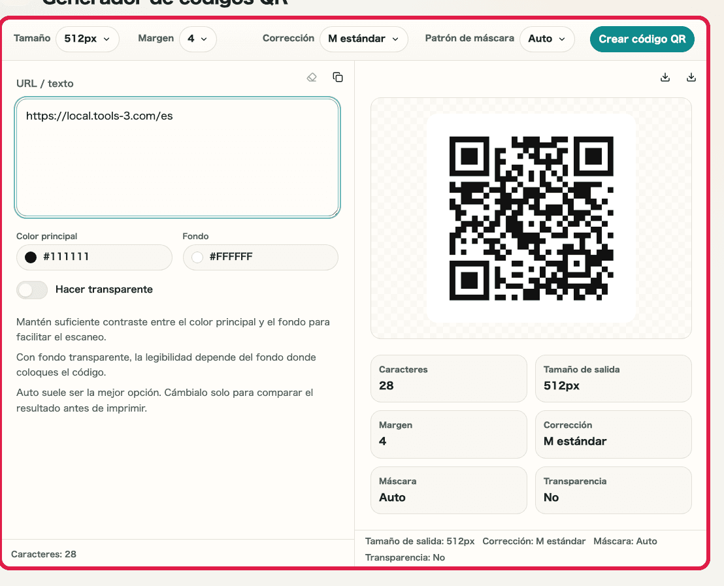Open the Corrección M estándar dropdown

tap(363, 39)
